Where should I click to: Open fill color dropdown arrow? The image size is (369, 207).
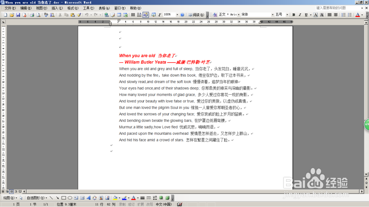click(119, 198)
